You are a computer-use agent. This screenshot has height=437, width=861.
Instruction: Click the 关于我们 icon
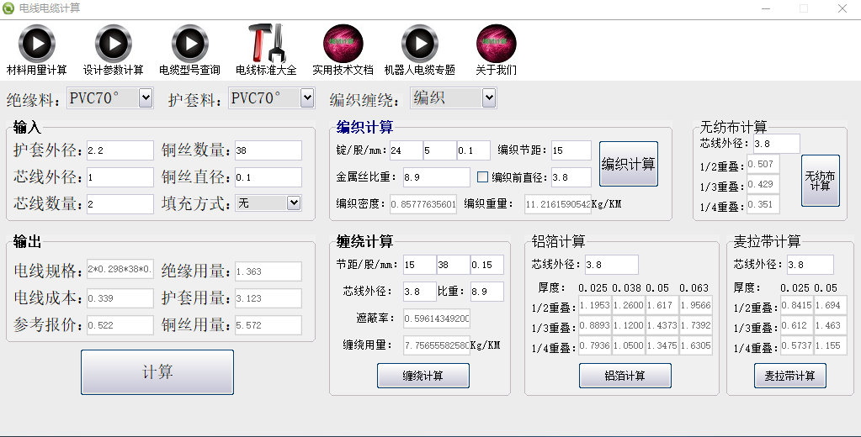click(496, 44)
